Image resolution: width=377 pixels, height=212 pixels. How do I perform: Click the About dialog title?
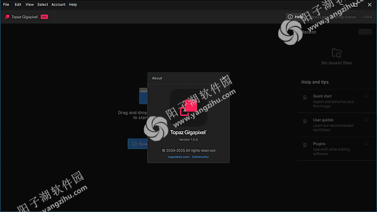(157, 78)
